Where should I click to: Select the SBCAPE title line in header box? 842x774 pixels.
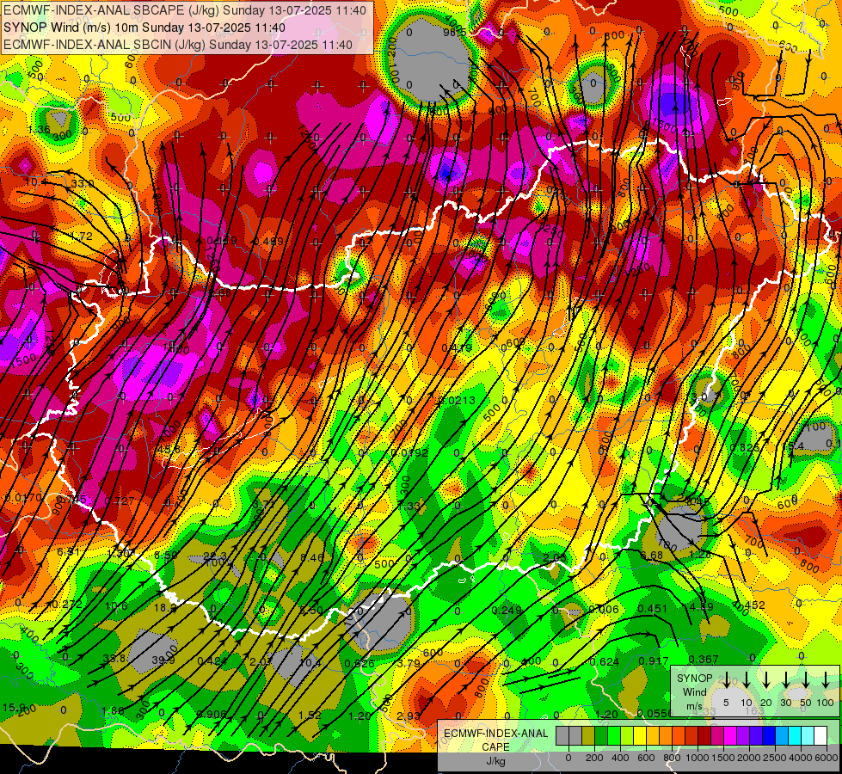click(185, 10)
